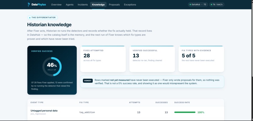Click the tag_addition fix type cell

point(87,112)
